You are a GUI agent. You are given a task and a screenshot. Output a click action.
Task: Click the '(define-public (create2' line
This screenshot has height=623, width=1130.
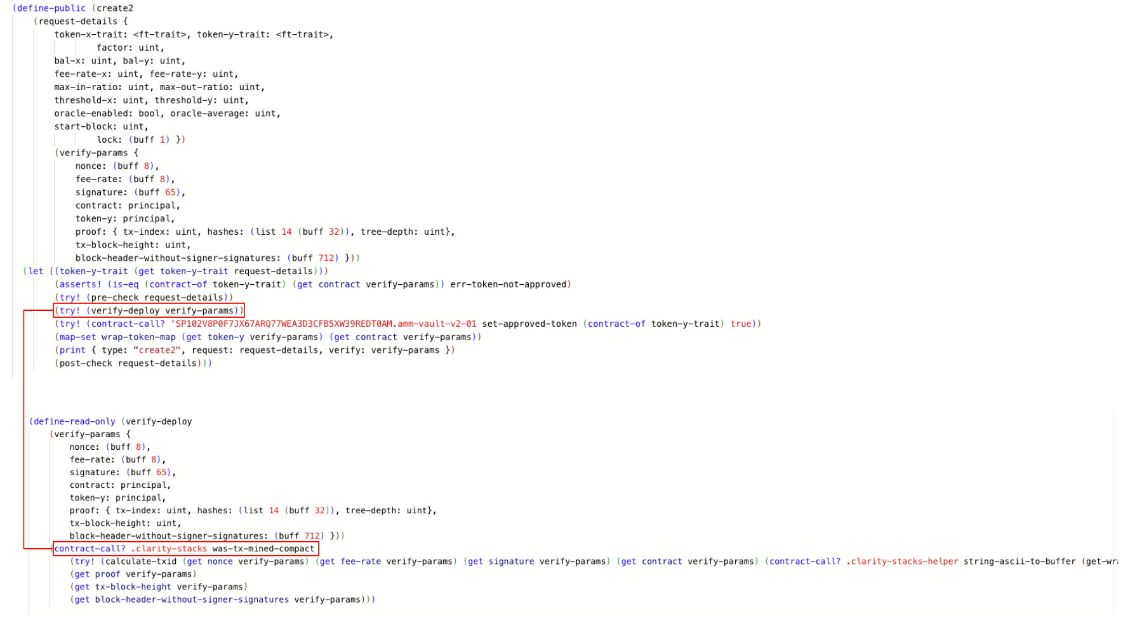(x=73, y=8)
